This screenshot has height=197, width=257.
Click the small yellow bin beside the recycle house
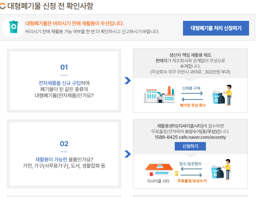click(x=176, y=173)
